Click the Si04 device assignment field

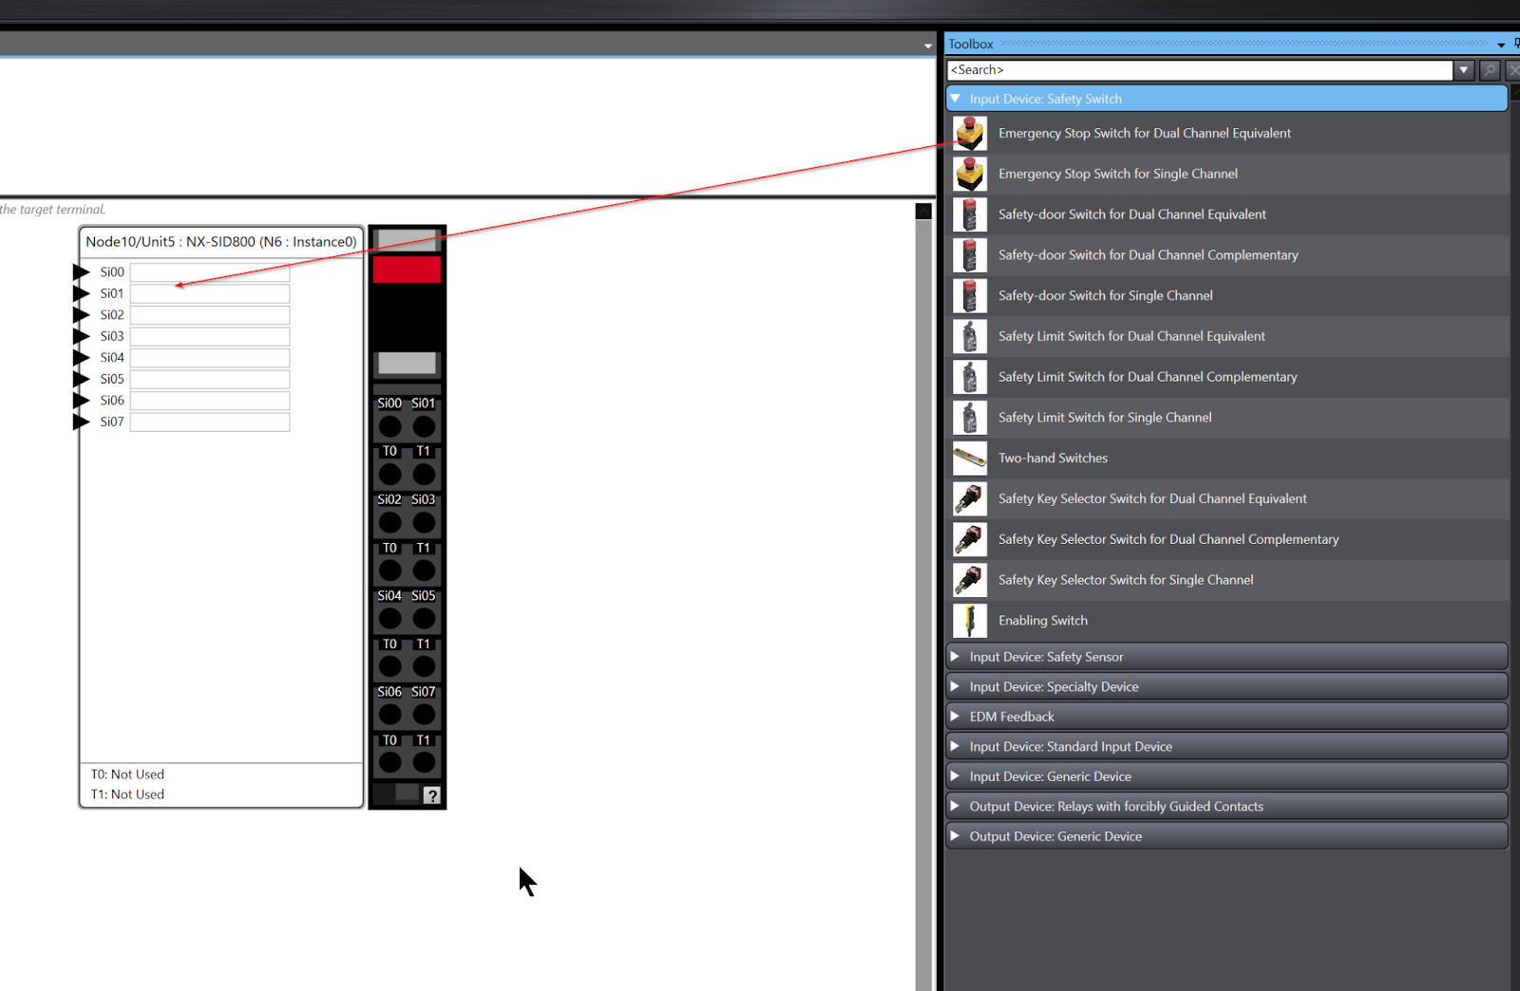click(210, 358)
